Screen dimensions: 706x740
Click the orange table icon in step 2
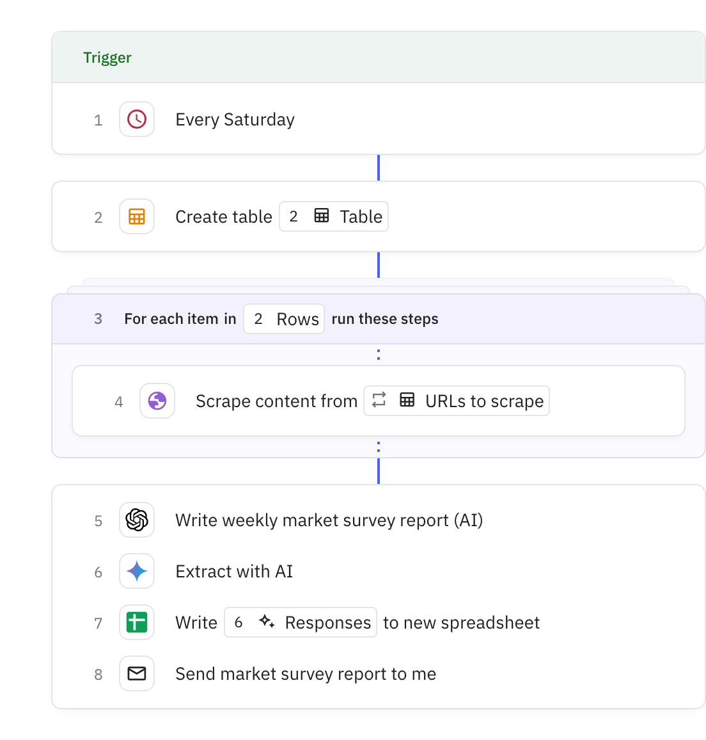pos(136,216)
